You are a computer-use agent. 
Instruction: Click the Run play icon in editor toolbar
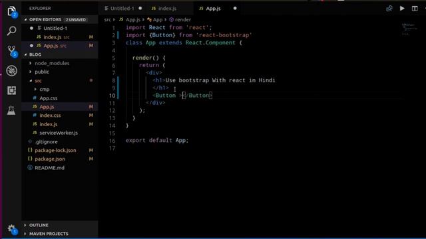[402, 9]
